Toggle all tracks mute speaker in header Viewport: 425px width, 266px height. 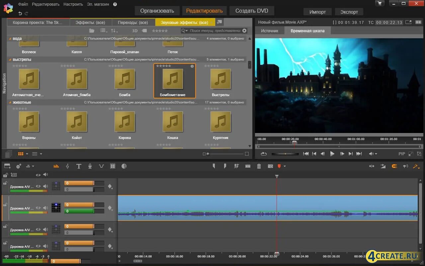coord(45,175)
